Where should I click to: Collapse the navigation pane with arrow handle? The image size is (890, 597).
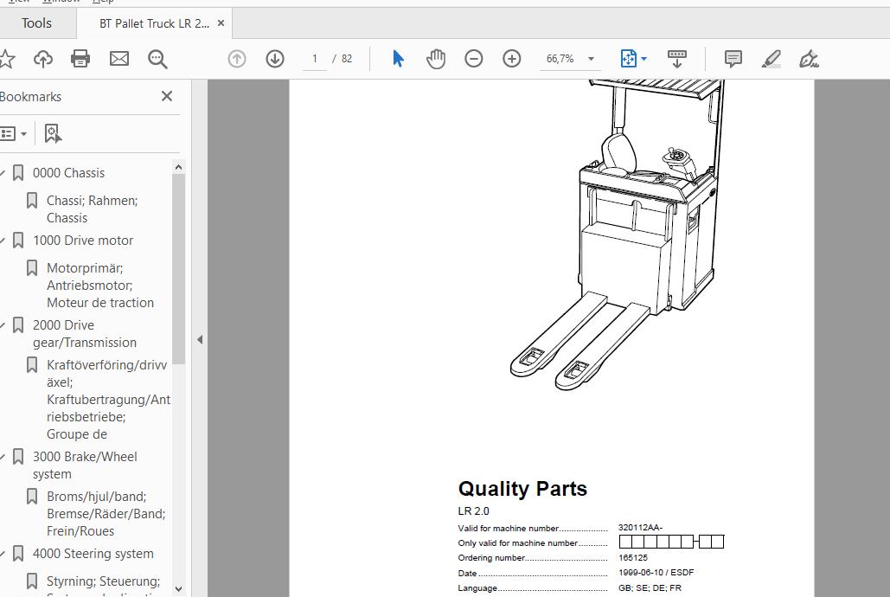pos(200,340)
